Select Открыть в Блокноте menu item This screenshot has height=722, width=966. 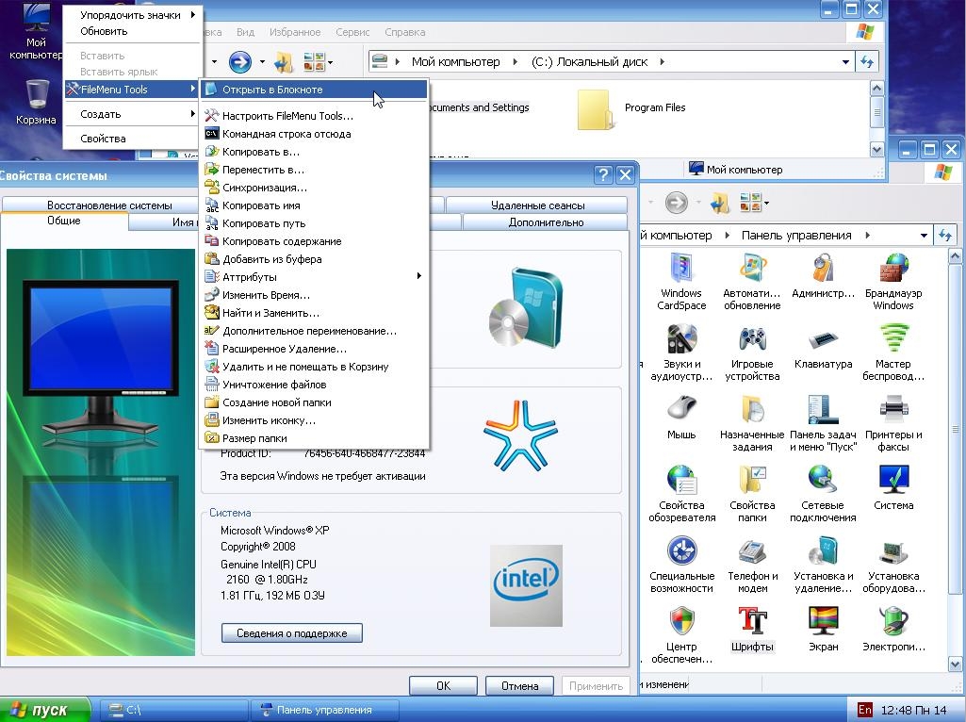(x=314, y=90)
